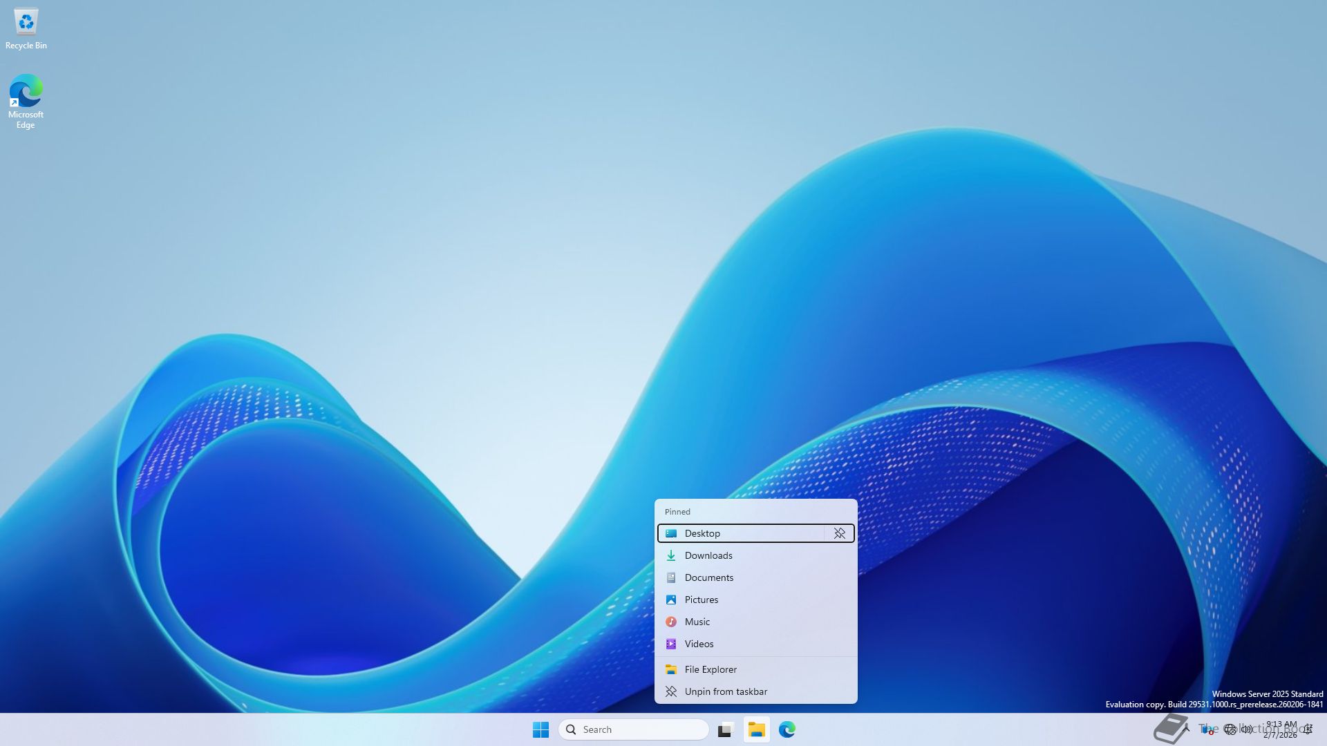Launch File Explorer from the jump list

click(x=710, y=669)
